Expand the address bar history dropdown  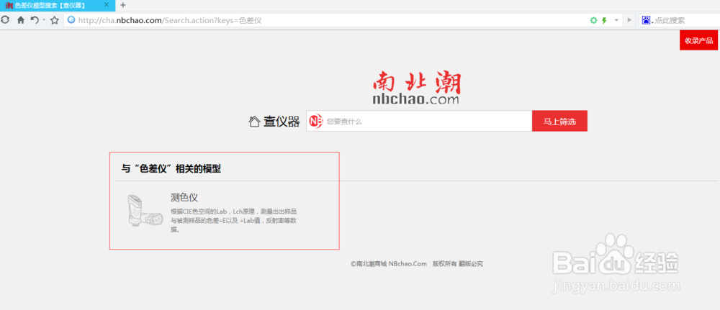coord(617,20)
